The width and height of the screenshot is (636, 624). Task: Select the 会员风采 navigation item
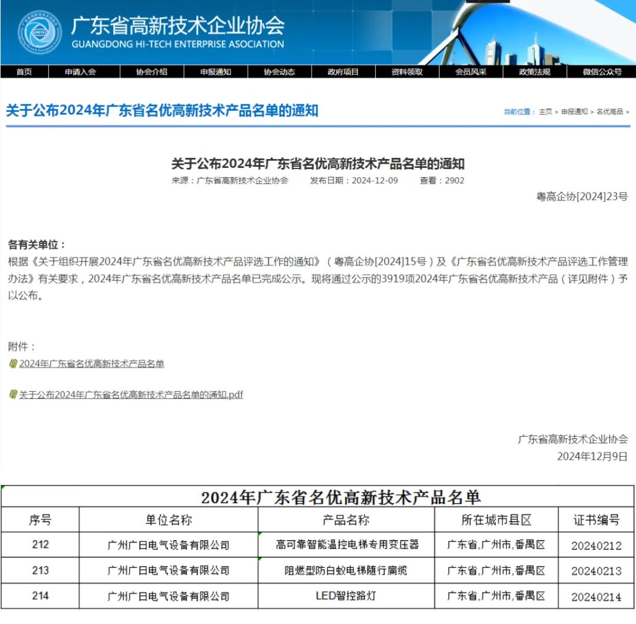471,72
